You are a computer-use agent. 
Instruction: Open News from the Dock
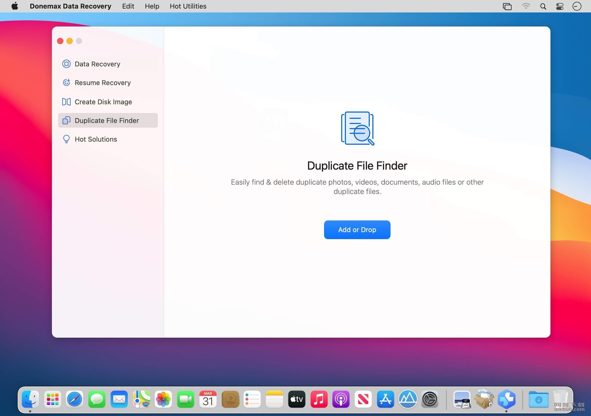363,399
